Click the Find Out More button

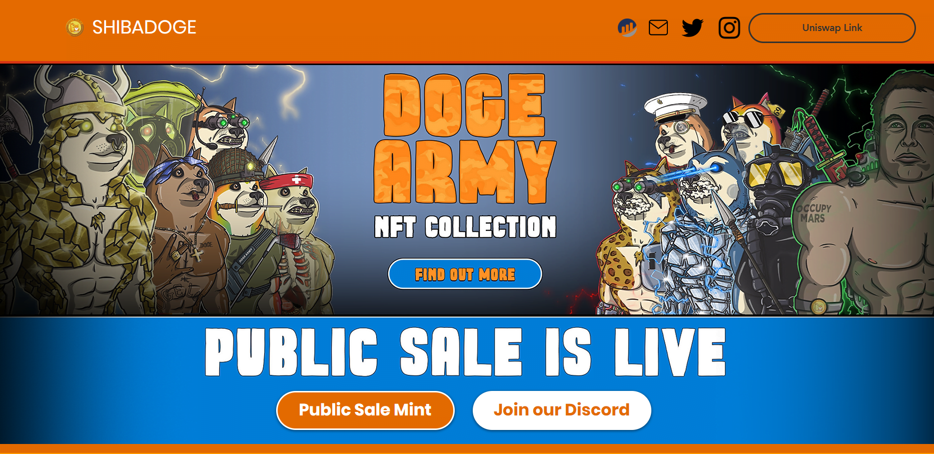tap(465, 274)
